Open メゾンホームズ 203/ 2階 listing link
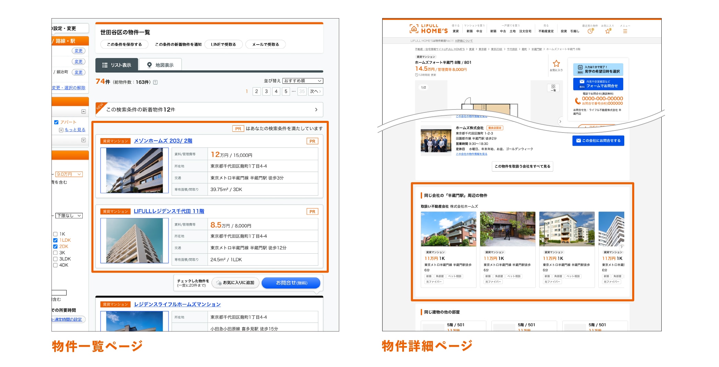This screenshot has height=367, width=719. (163, 141)
